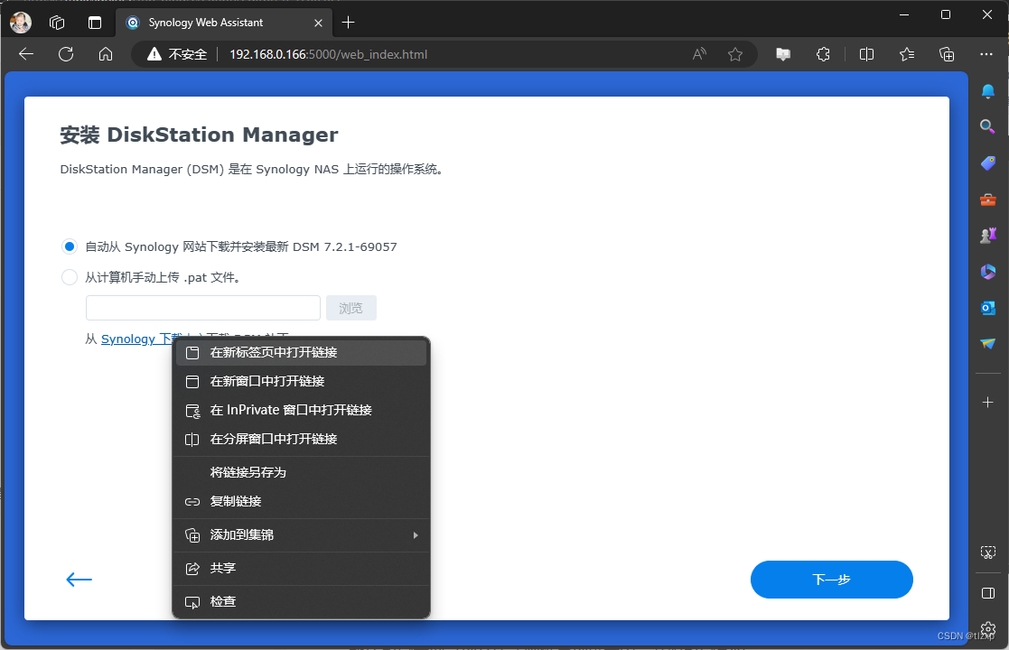Open the tab actions menu icon
Image resolution: width=1009 pixels, height=650 pixels.
(x=95, y=23)
